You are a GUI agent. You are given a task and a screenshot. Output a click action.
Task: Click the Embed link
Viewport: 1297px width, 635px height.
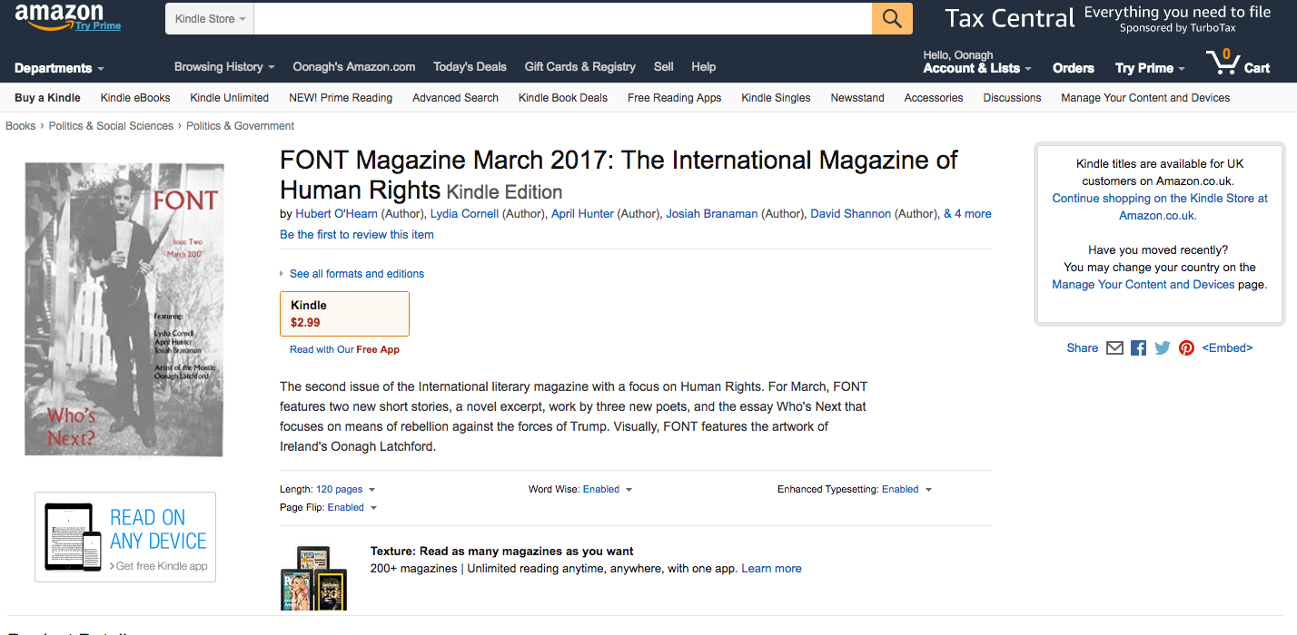point(1227,347)
